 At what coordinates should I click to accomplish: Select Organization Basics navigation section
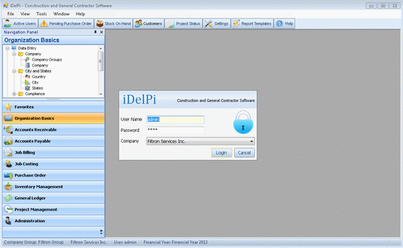coord(54,118)
